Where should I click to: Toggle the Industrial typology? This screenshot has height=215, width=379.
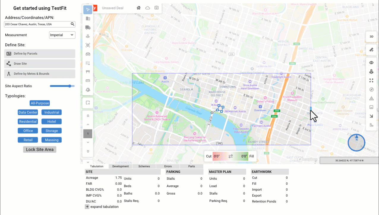pyautogui.click(x=52, y=112)
